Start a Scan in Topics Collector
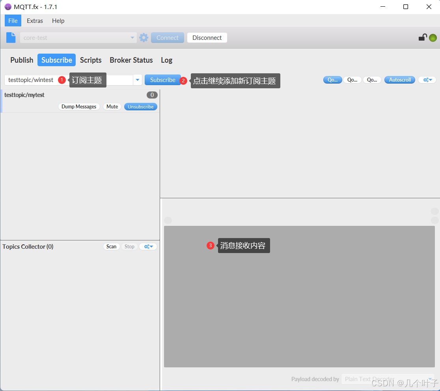Viewport: 440px width, 391px height. [112, 247]
